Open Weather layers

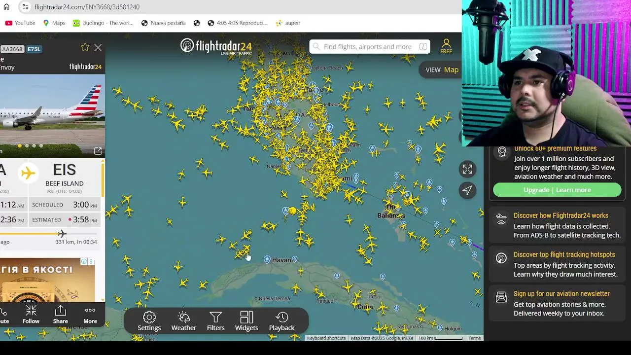[184, 321]
